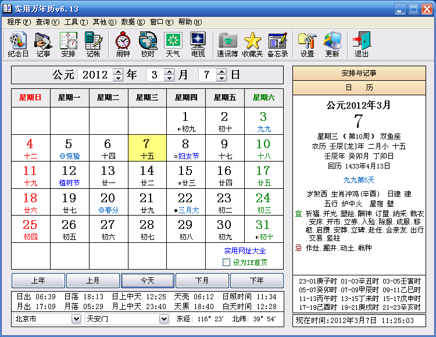The height and width of the screenshot is (337, 436).
Task: Click the 星期日 column header
Action: (31, 98)
